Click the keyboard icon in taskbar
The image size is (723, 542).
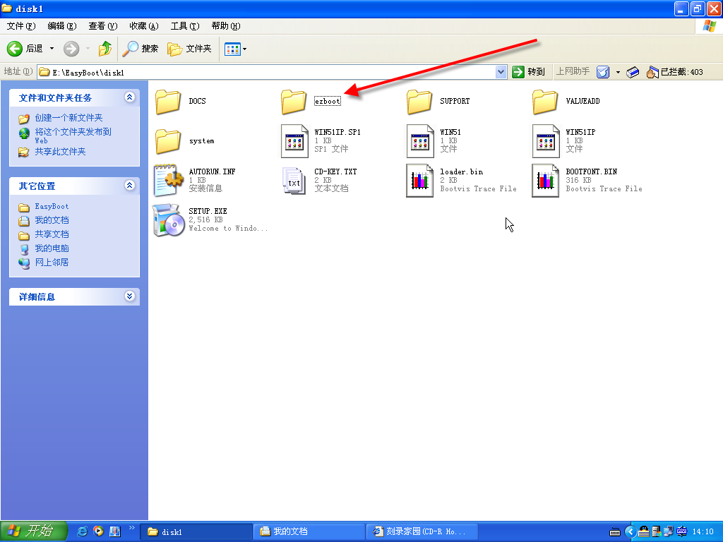click(x=615, y=532)
